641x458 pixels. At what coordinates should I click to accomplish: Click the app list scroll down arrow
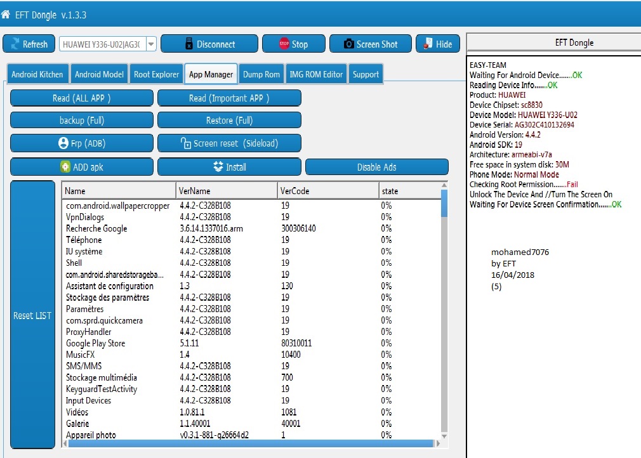coord(444,436)
